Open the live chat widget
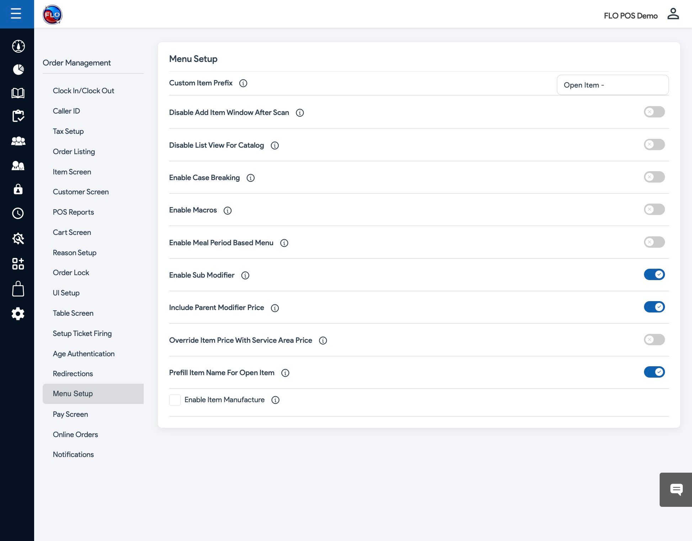Viewport: 692px width, 541px height. (676, 489)
